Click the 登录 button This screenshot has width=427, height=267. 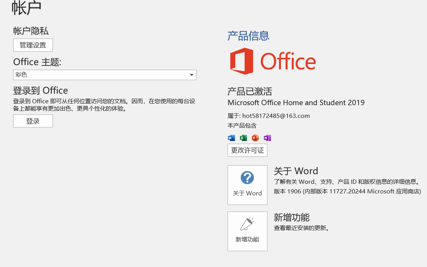coord(33,121)
